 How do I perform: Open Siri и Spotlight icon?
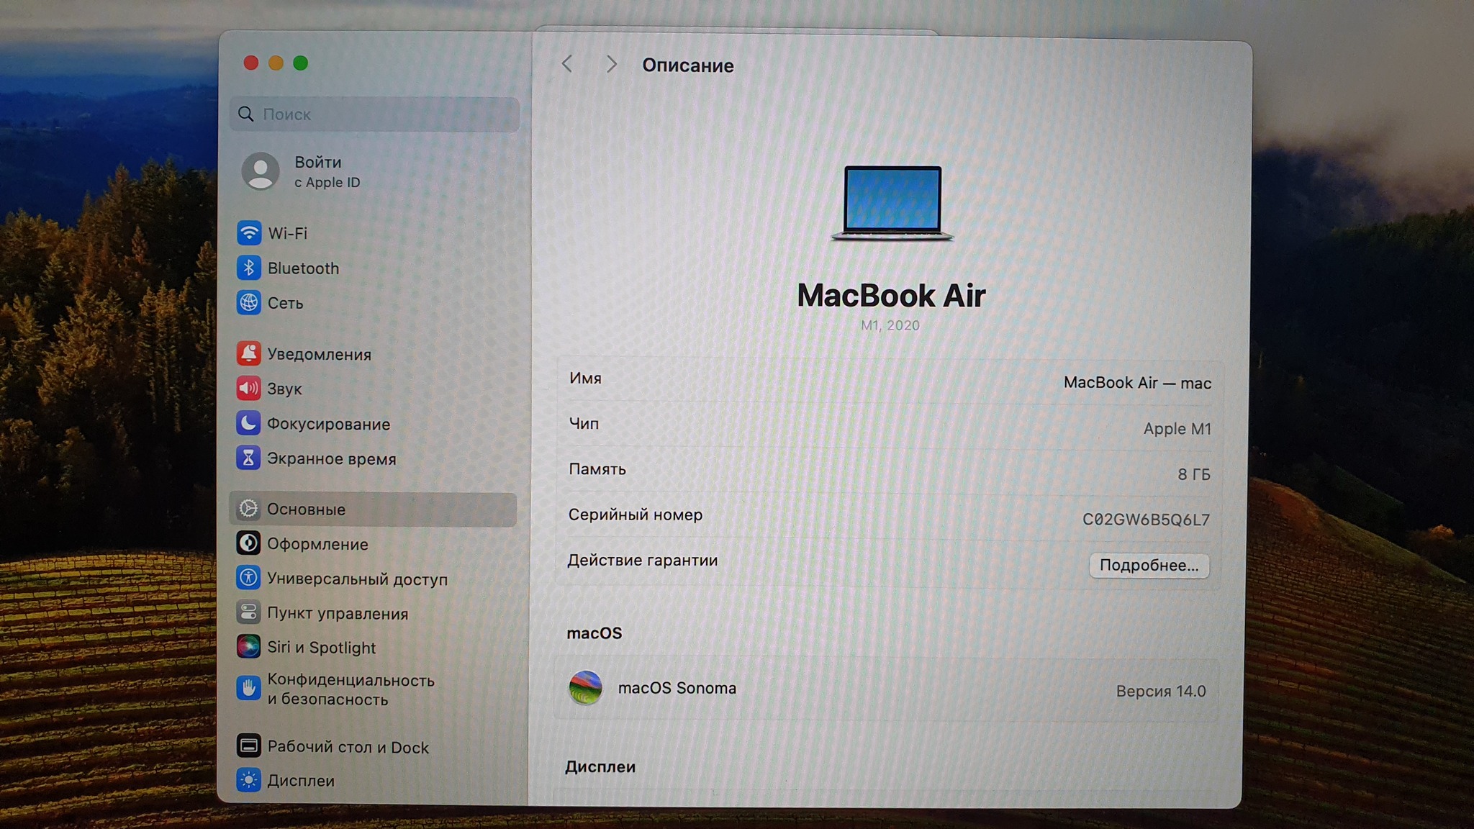pyautogui.click(x=249, y=647)
